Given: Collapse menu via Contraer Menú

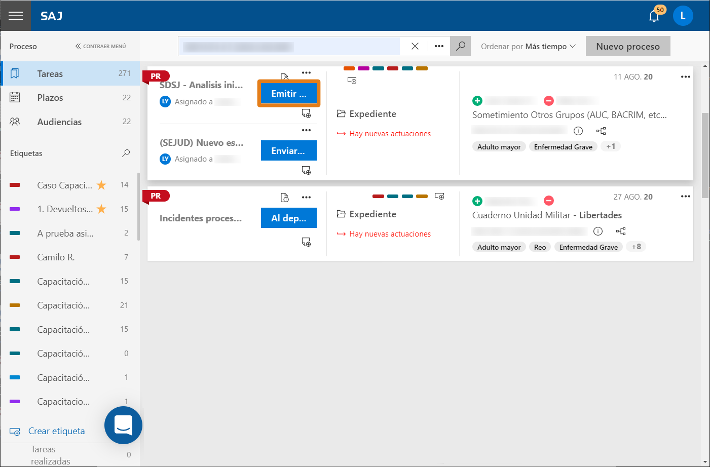Looking at the screenshot, I should coord(101,46).
